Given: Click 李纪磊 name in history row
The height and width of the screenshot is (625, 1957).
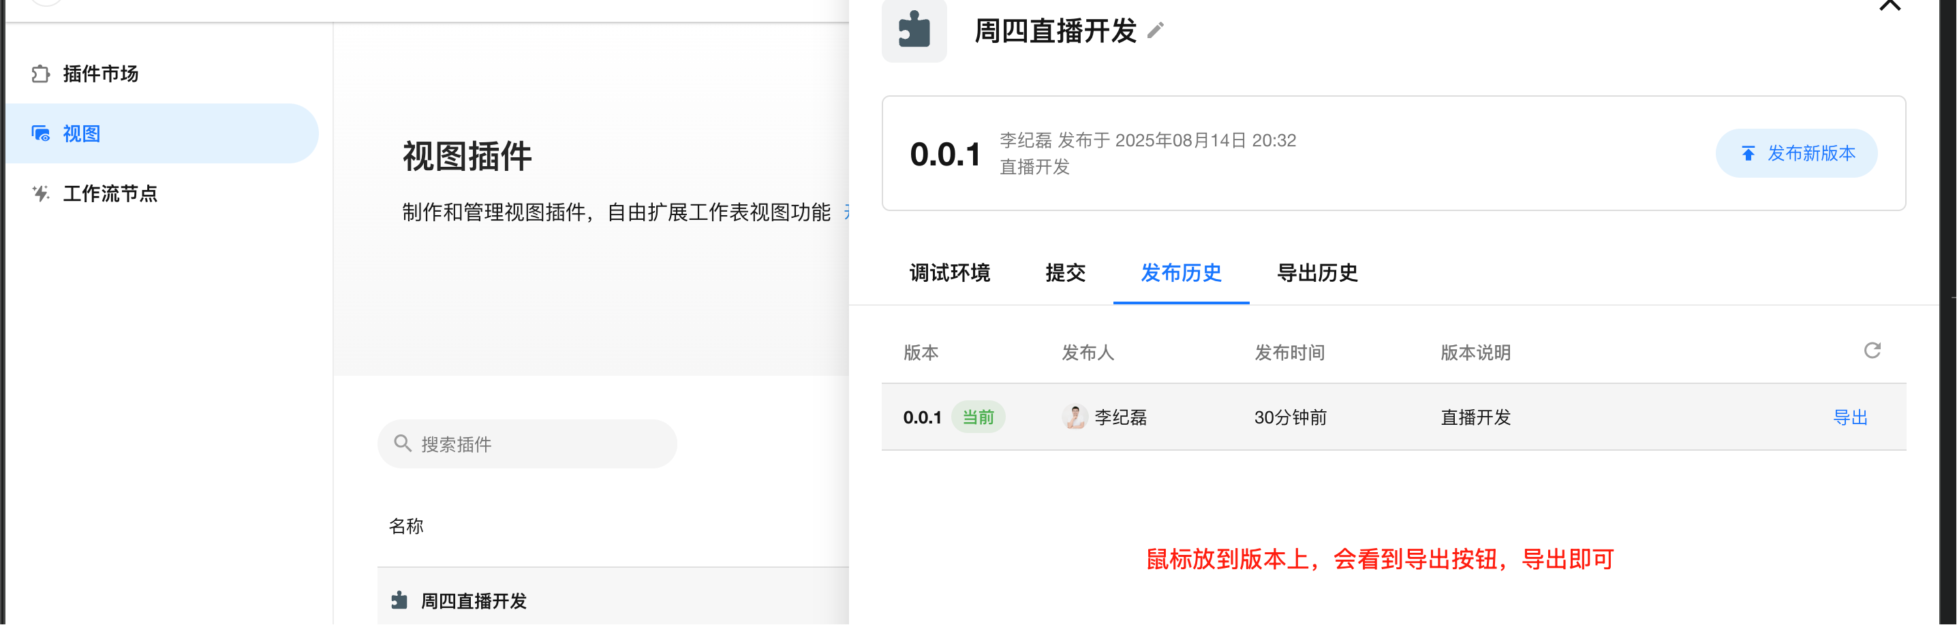Looking at the screenshot, I should click(x=1120, y=417).
